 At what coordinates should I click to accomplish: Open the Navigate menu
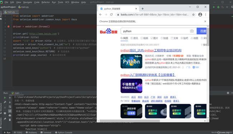(28, 2)
